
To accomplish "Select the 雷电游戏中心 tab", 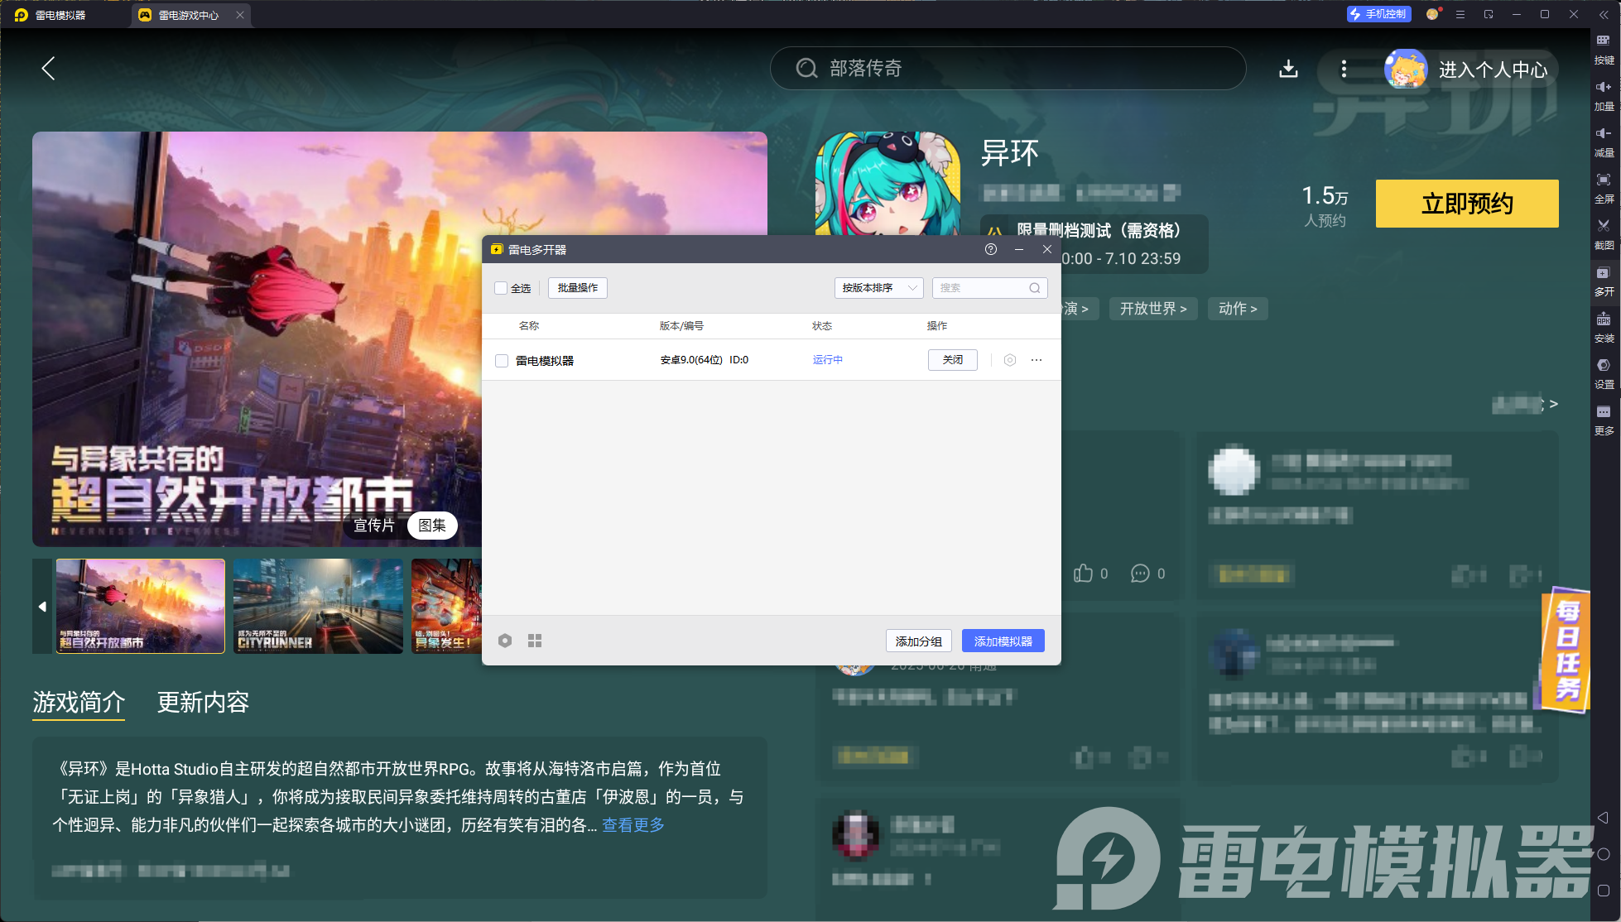I will [188, 15].
